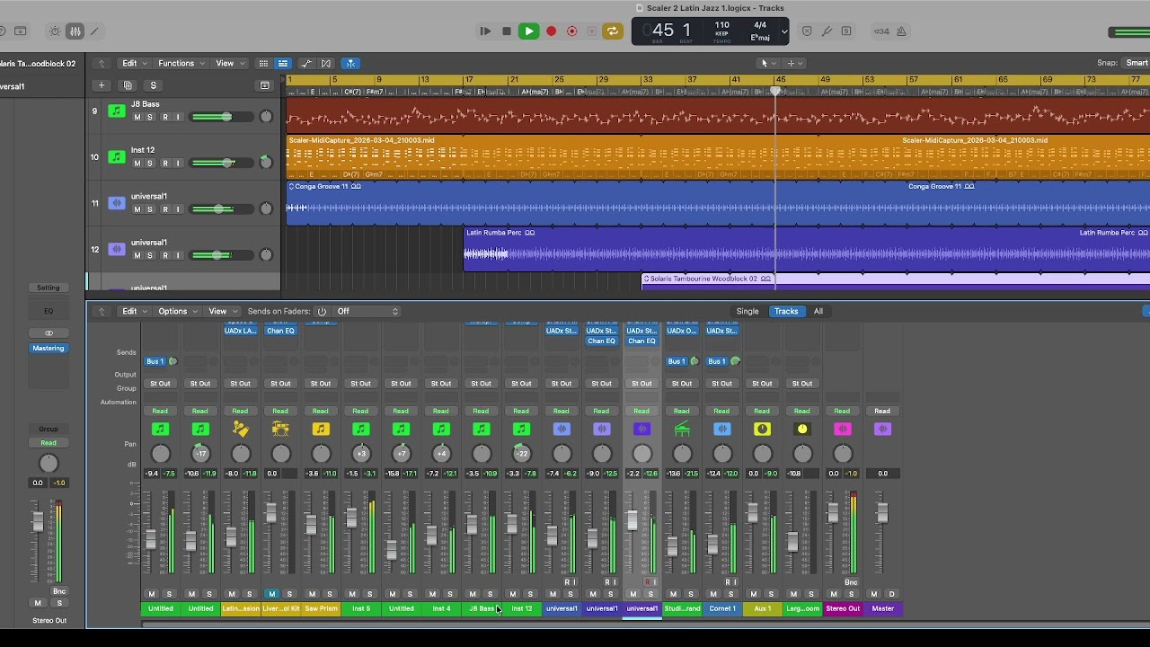The width and height of the screenshot is (1150, 647).
Task: Open the Snap value dropdown
Action: [1137, 63]
